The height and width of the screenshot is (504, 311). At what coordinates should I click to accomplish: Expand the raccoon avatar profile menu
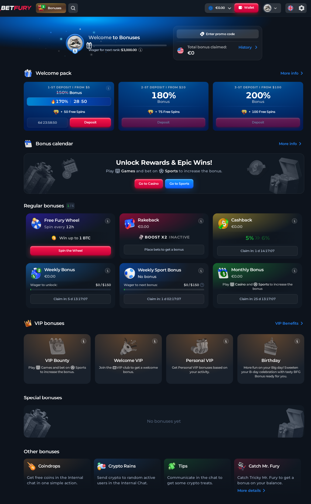(272, 8)
